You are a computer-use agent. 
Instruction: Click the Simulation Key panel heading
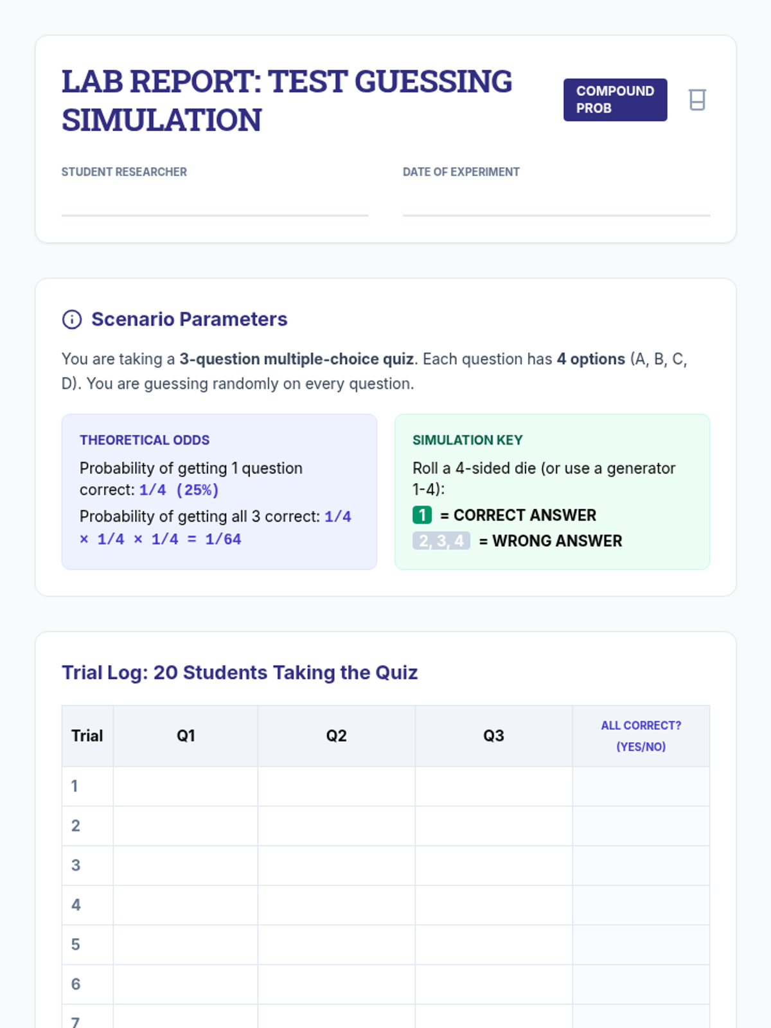coord(467,440)
